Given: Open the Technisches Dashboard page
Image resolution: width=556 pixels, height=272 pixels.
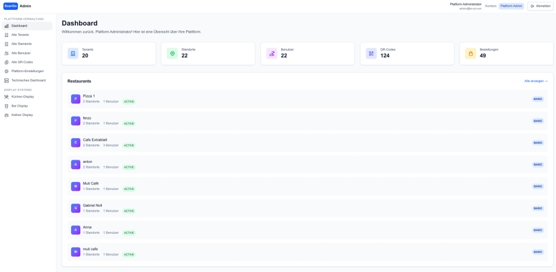Looking at the screenshot, I should coord(28,80).
